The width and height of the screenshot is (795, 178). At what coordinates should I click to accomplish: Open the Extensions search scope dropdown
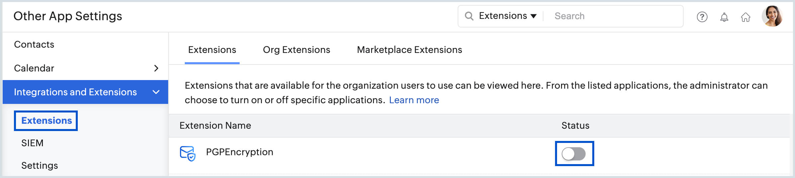[508, 16]
